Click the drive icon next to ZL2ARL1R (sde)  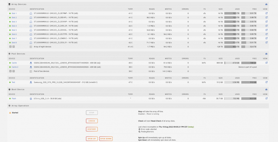click(x=31, y=26)
